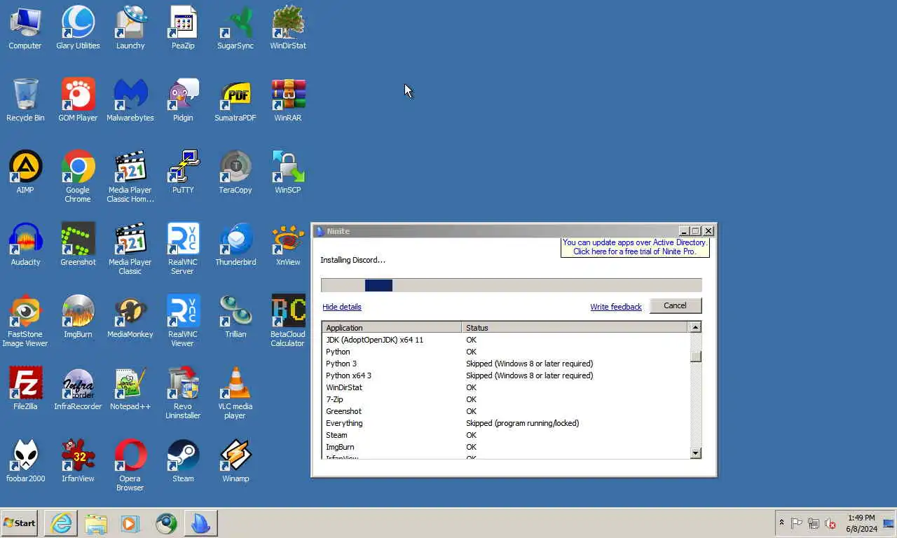Image resolution: width=897 pixels, height=538 pixels.
Task: Select the PuTTY desktop icon
Action: point(183,172)
